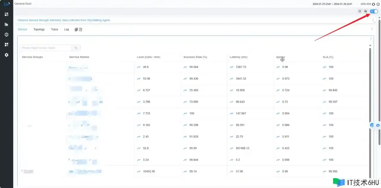Viewport: 381px width, 188px height.
Task: Open the settings gear in sidebar
Action: click(7, 55)
